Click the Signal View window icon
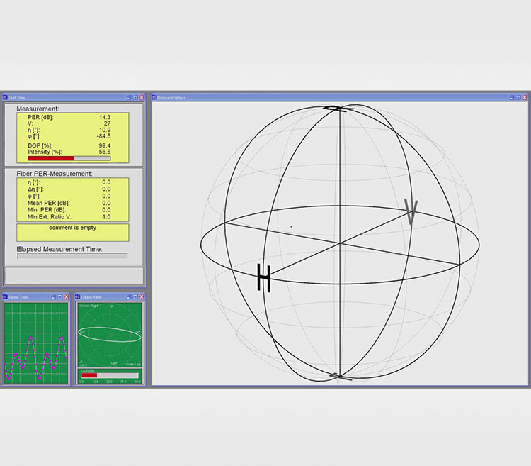This screenshot has height=466, width=531. [4, 296]
